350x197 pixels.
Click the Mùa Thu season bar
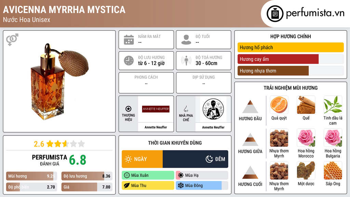148,186
